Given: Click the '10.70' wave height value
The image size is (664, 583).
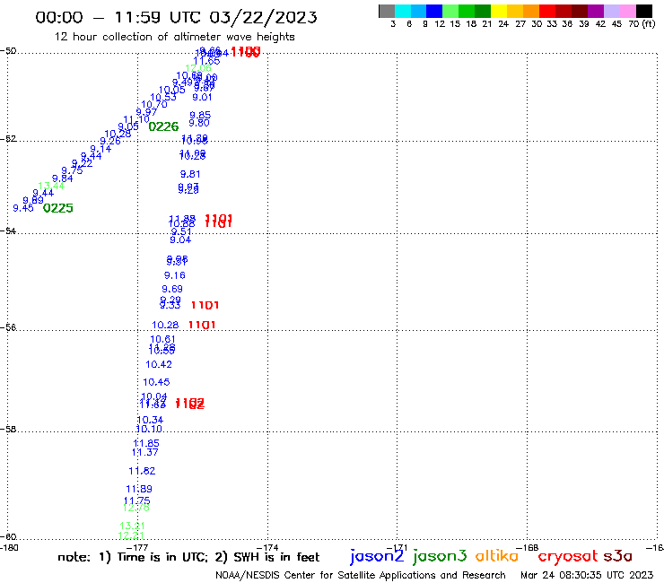Looking at the screenshot, I should click(x=154, y=104).
